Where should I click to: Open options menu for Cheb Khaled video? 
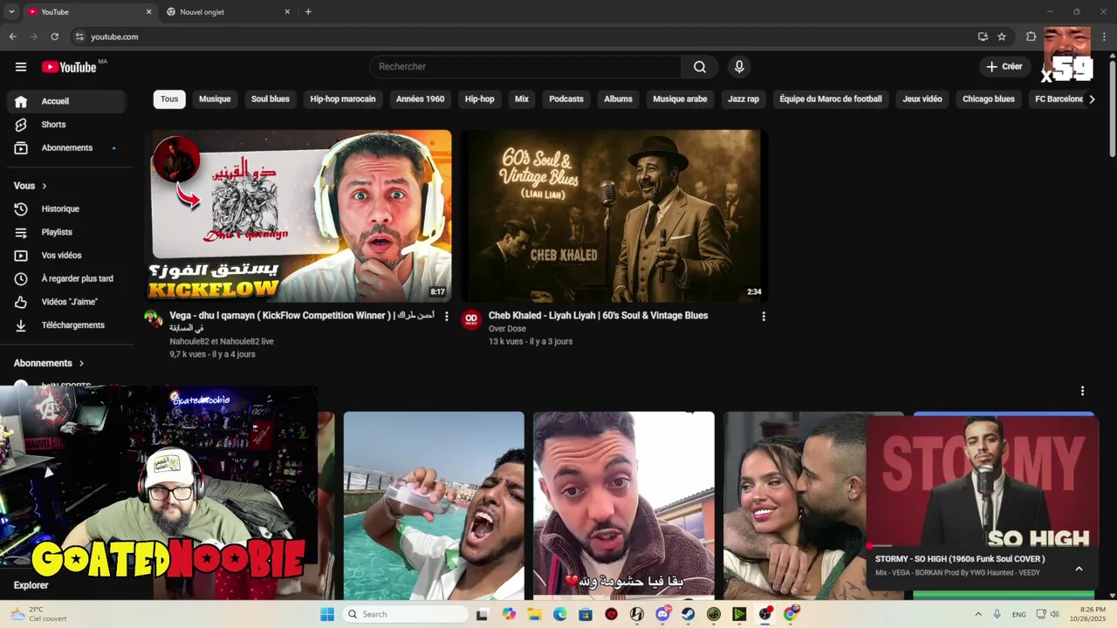(x=764, y=317)
